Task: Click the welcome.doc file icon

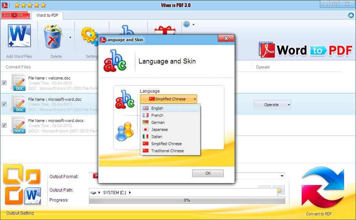Action: coord(19,83)
